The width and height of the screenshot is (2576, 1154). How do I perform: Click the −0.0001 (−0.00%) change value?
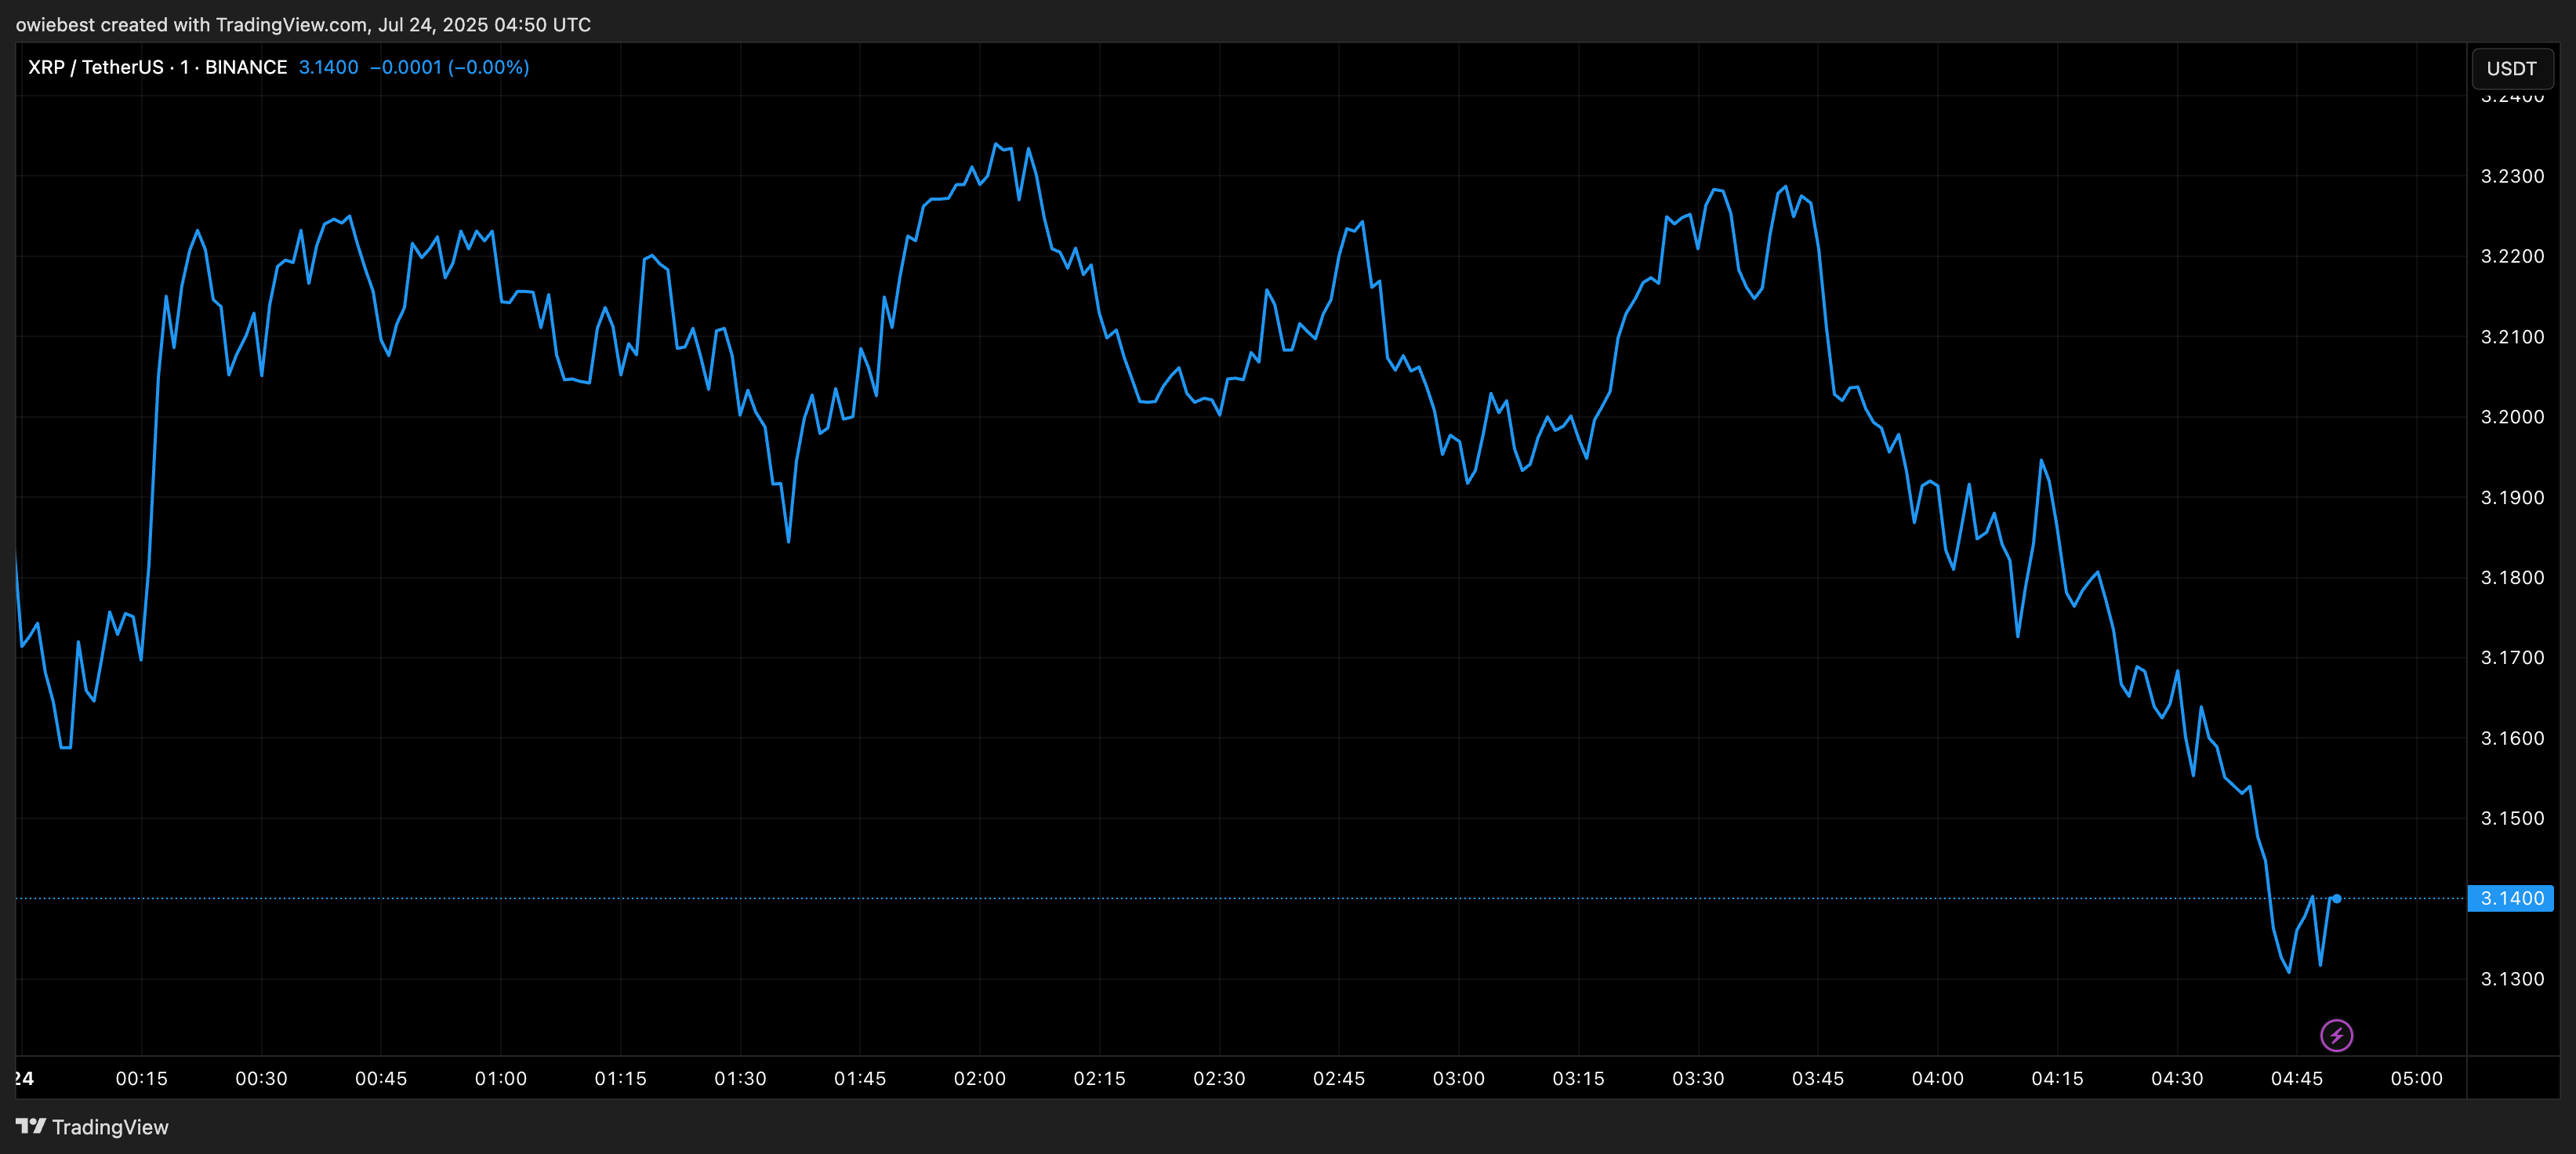(449, 67)
